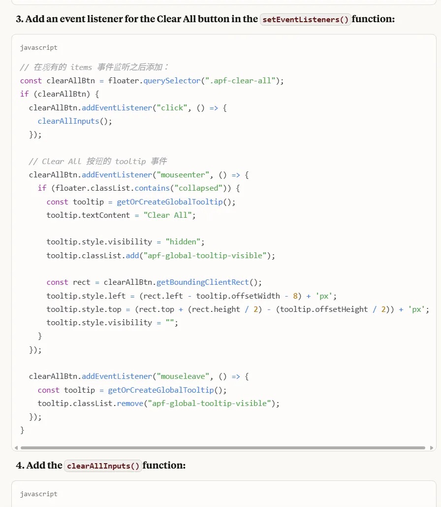
Task: Click the setEventListeners() inline code in heading
Action: [305, 20]
